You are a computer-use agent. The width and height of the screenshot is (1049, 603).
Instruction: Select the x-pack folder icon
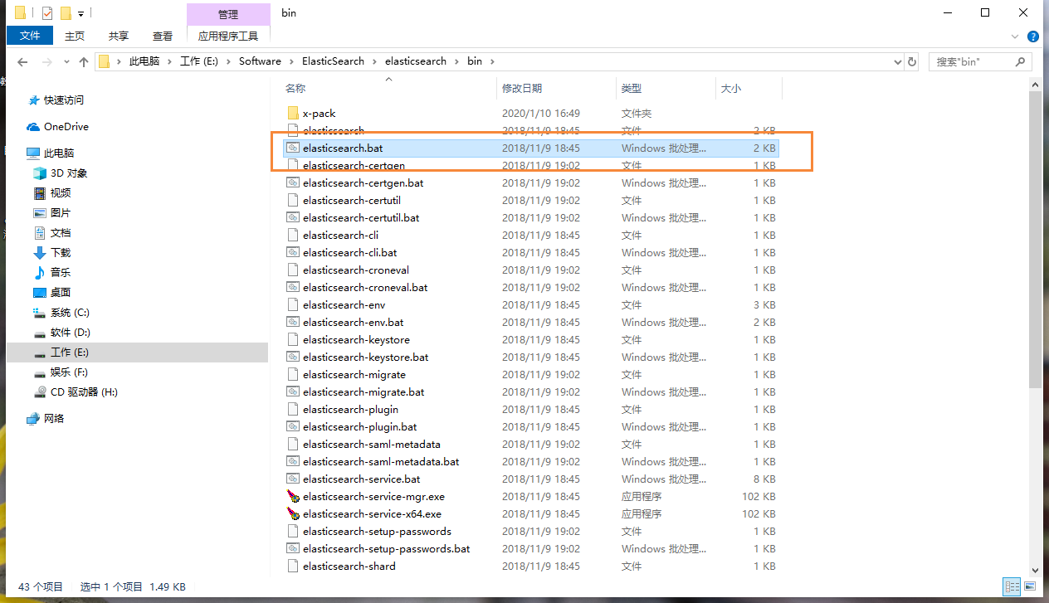[x=292, y=113]
